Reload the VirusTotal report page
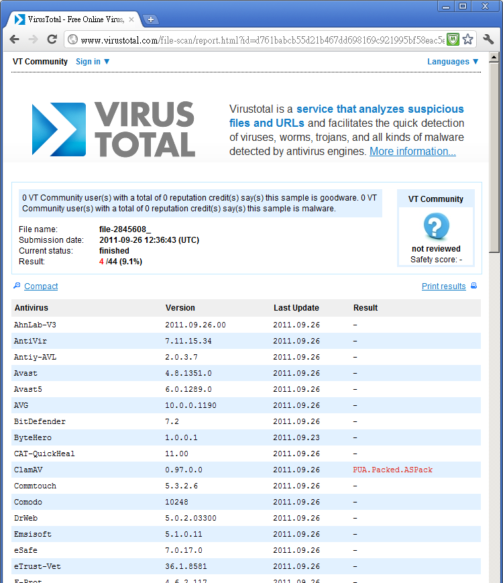The image size is (503, 583). coord(52,39)
